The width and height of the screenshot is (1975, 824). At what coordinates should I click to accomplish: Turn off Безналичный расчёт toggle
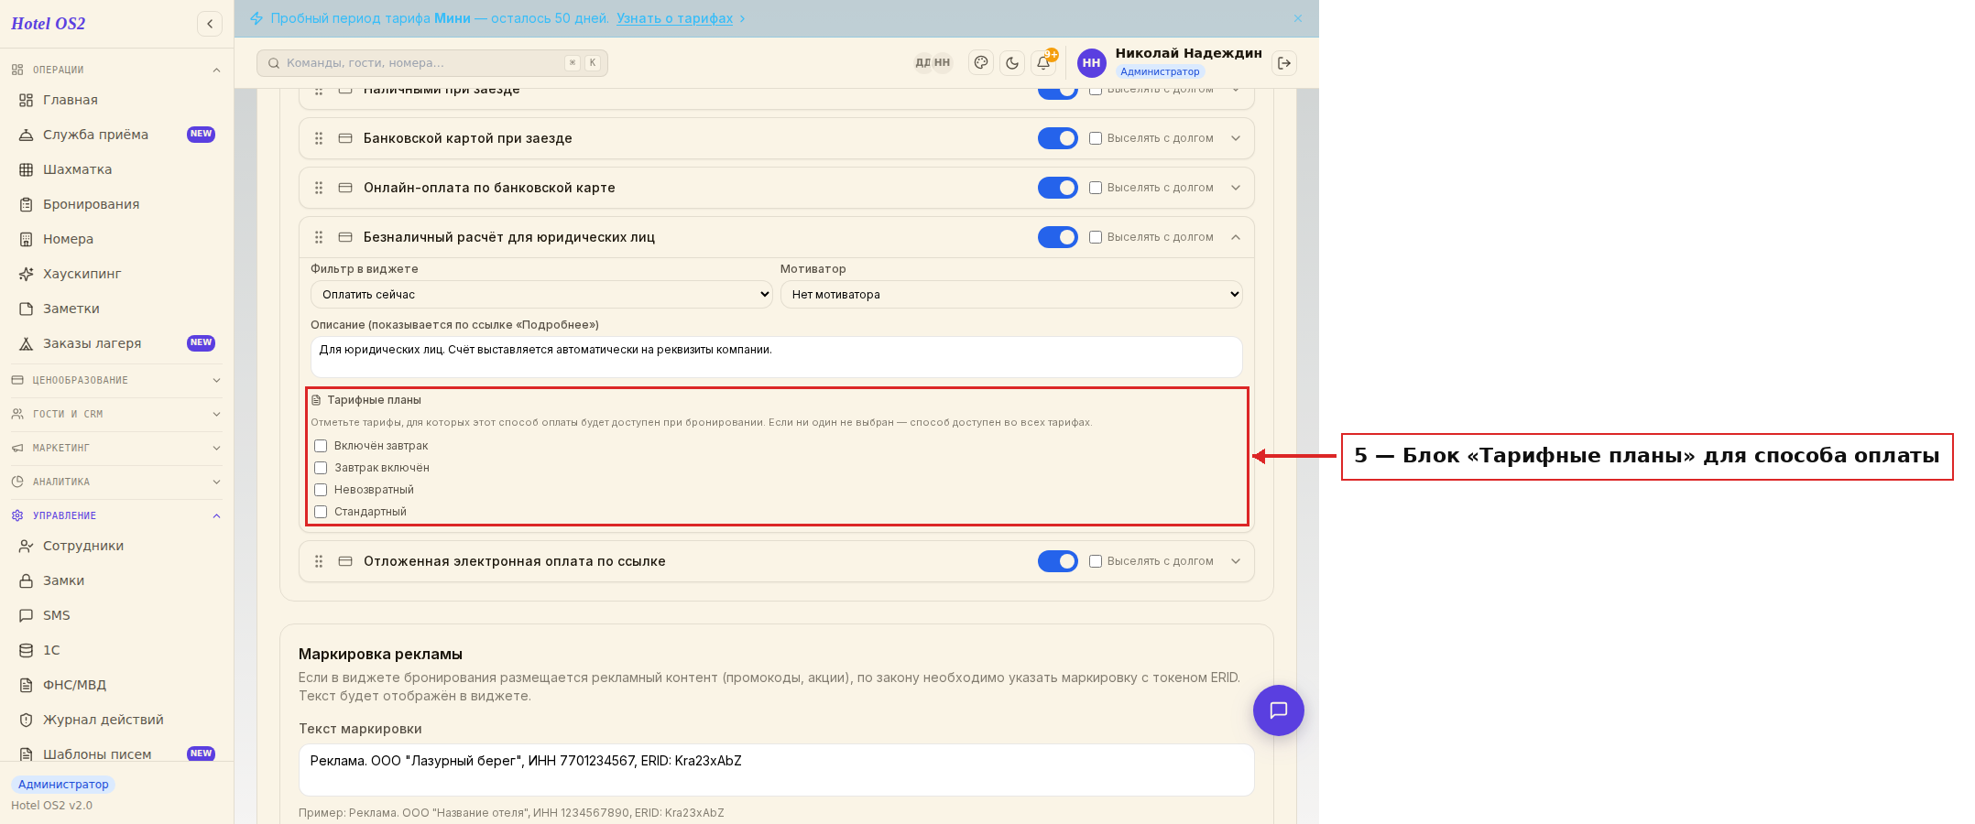pyautogui.click(x=1058, y=237)
